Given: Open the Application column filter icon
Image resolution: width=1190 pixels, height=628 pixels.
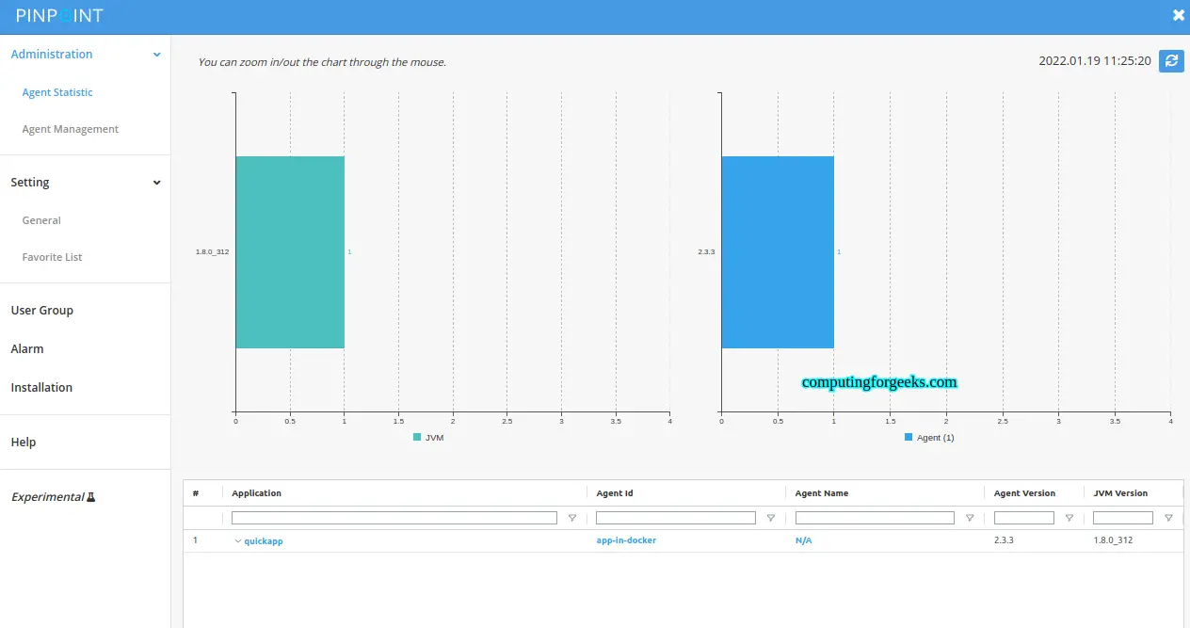Looking at the screenshot, I should [572, 517].
